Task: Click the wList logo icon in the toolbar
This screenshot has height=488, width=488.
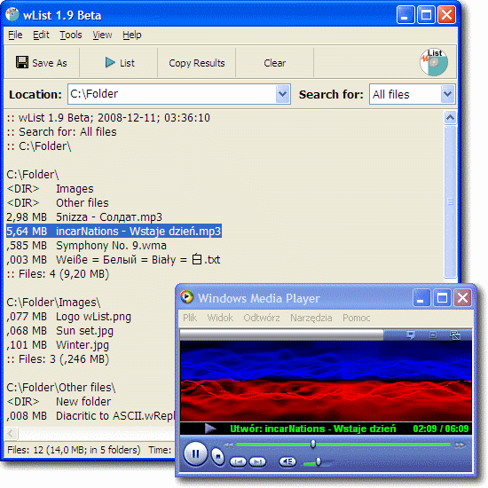Action: click(x=434, y=62)
